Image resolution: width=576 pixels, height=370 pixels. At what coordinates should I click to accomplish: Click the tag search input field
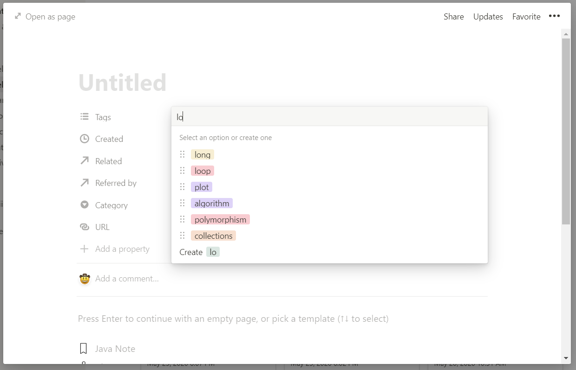coord(329,117)
